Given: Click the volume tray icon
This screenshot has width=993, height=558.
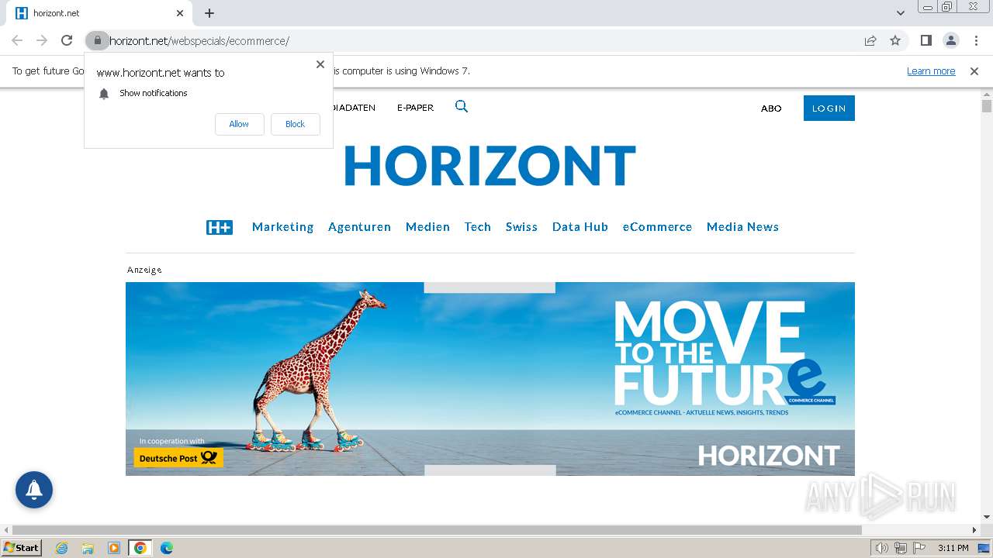Looking at the screenshot, I should 882,548.
